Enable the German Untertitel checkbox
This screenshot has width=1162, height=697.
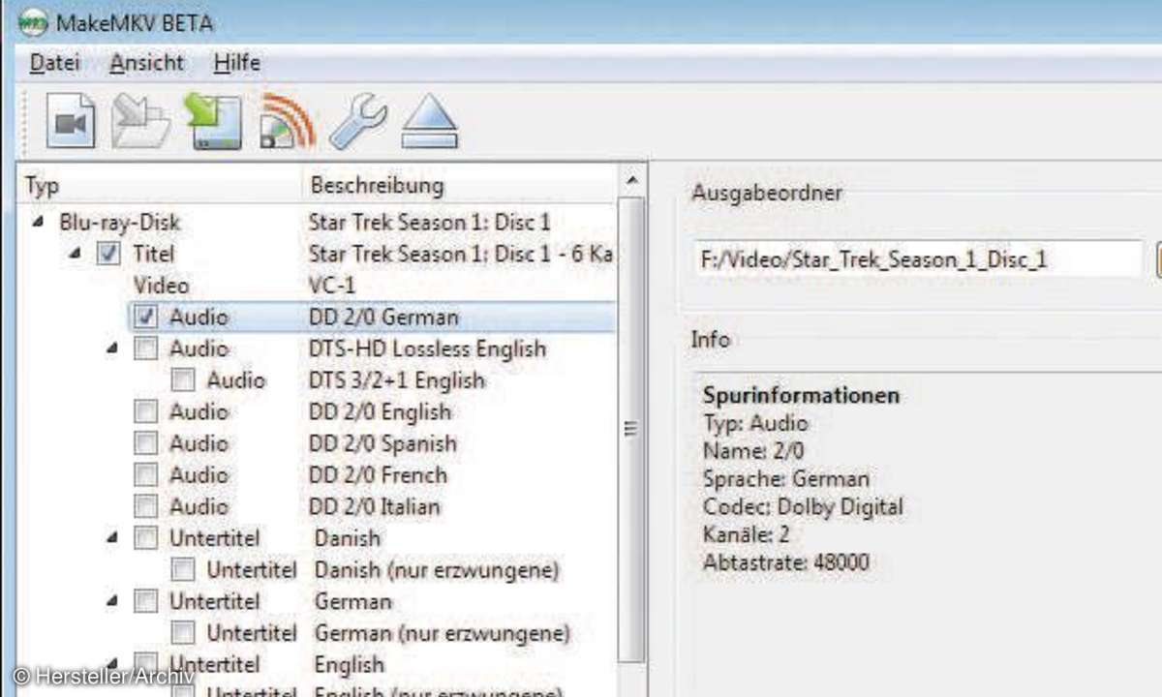(145, 601)
